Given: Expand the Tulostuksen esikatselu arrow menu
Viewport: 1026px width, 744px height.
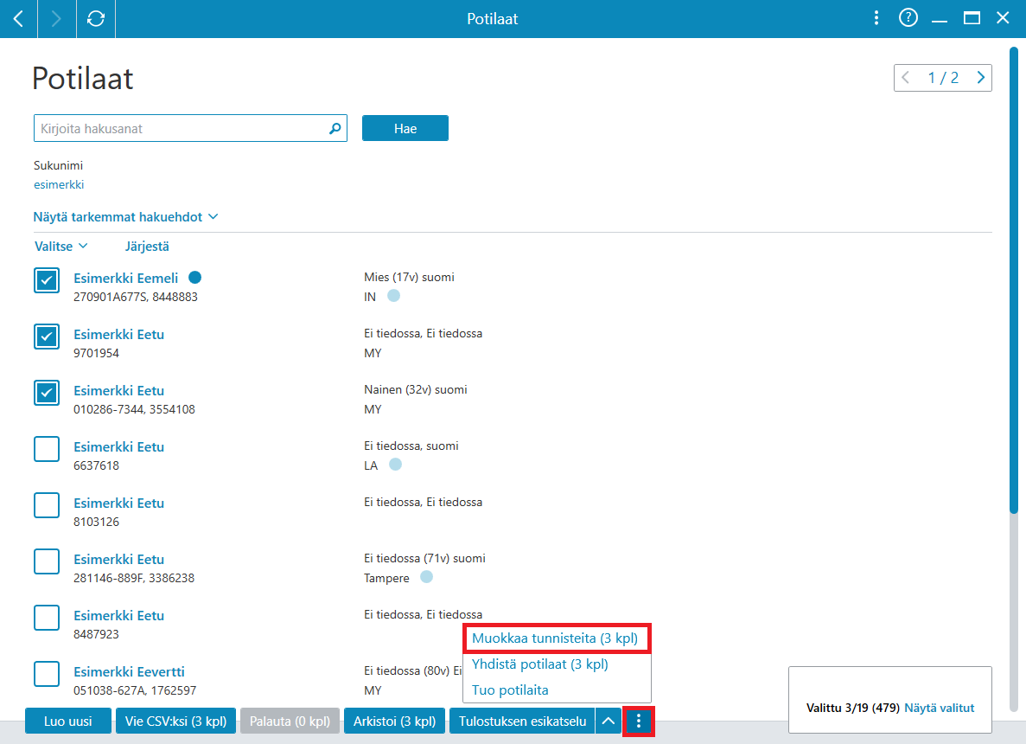Looking at the screenshot, I should [608, 722].
